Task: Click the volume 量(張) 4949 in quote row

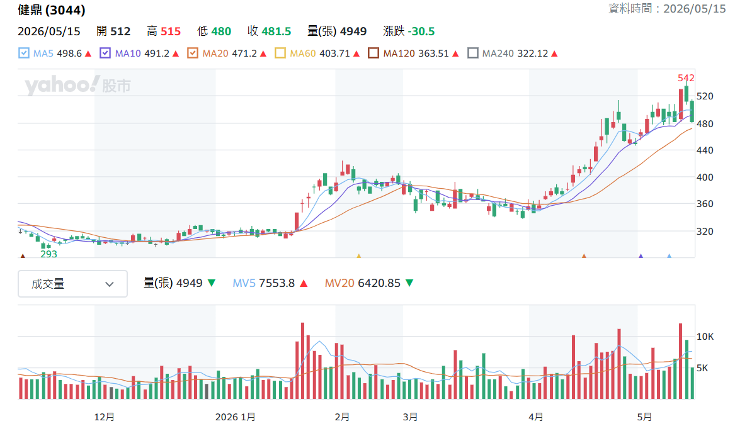Action: [x=337, y=31]
